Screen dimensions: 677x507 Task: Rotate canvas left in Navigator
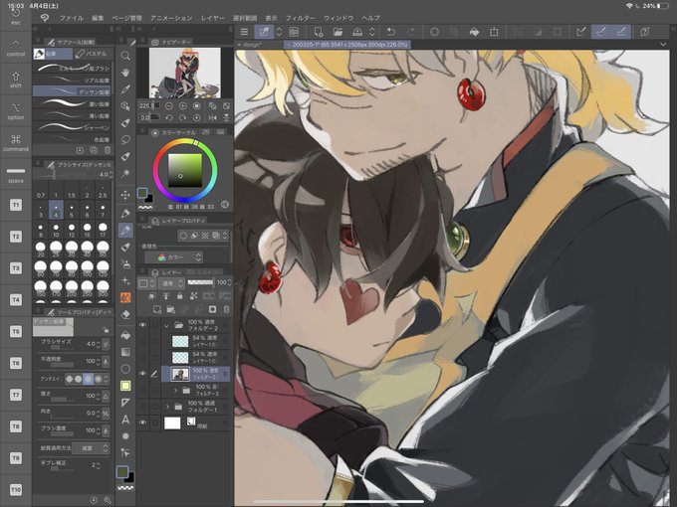(x=169, y=117)
